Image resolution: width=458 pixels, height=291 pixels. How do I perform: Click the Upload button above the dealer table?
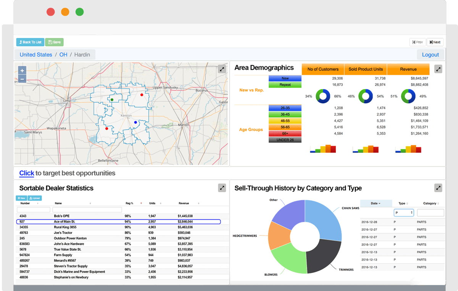(x=35, y=198)
